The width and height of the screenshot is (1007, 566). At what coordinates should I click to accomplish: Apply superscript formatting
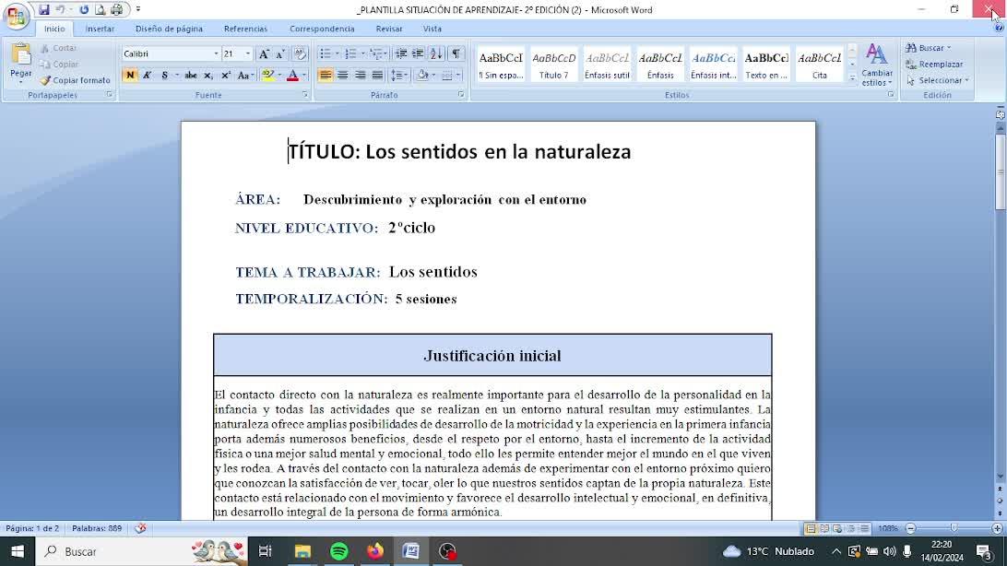click(224, 76)
